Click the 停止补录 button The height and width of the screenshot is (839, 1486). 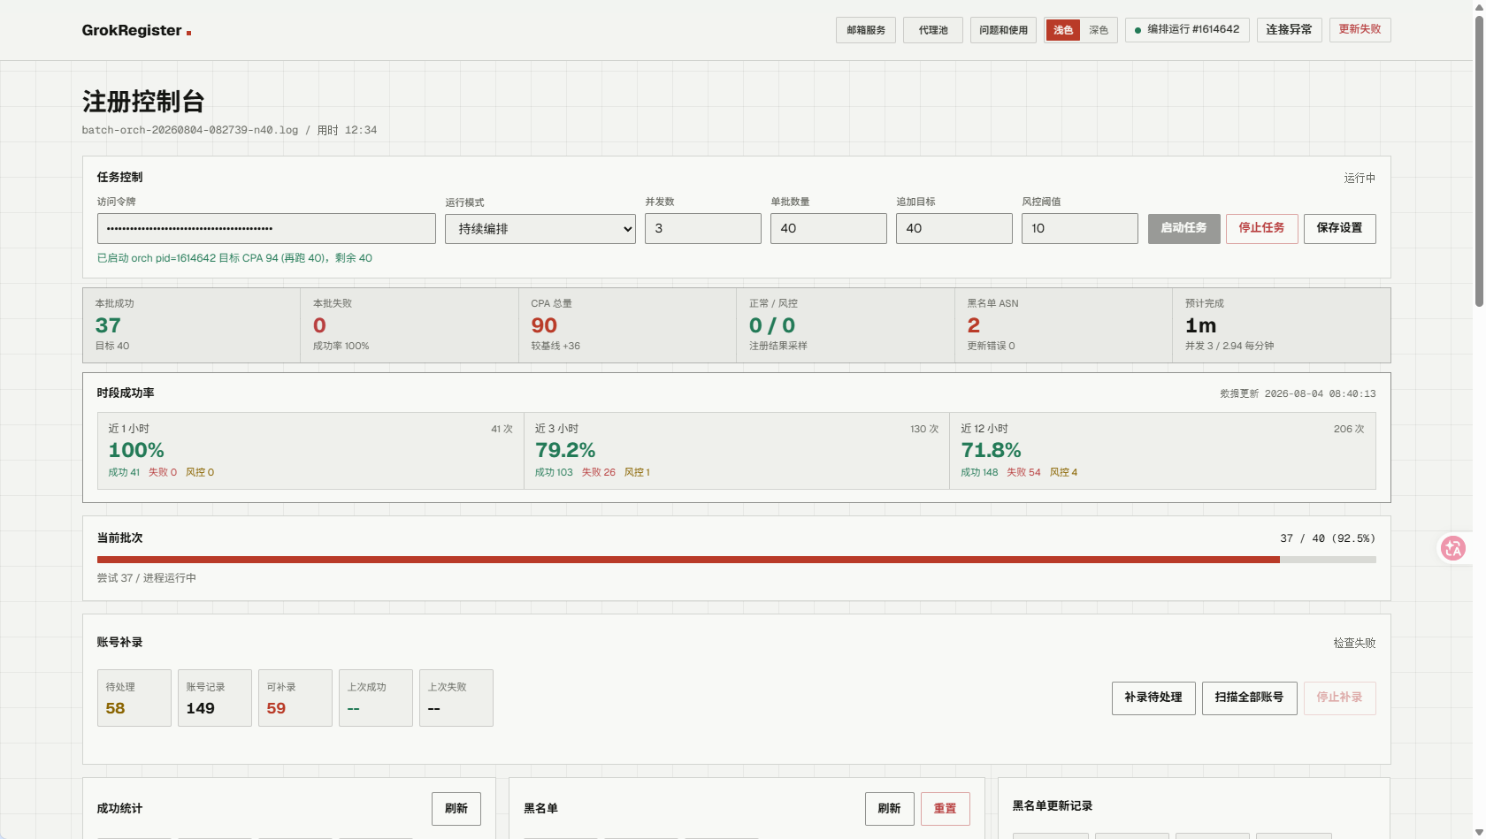(x=1339, y=698)
